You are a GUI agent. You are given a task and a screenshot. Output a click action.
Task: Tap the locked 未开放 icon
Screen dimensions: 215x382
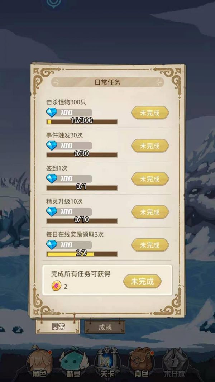click(175, 363)
